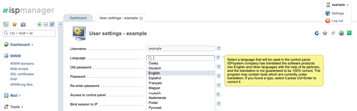Click the Dashboard sidebar icon
This screenshot has width=357, height=111.
pos(6,44)
